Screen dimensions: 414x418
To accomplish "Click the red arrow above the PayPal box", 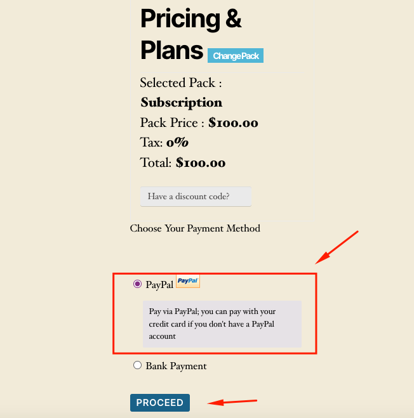I will click(x=338, y=247).
